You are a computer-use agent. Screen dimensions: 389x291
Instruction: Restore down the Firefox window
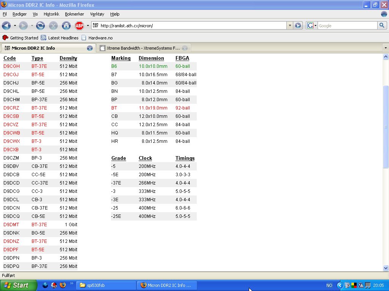375,5
